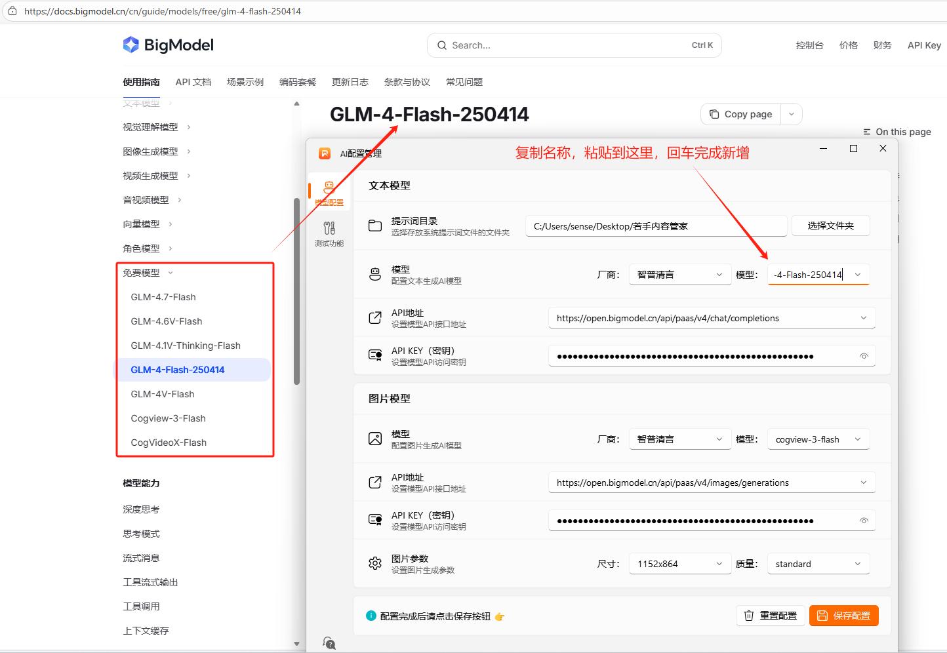Viewport: 947px width, 653px height.
Task: Click the BigModel logo
Action: point(168,44)
